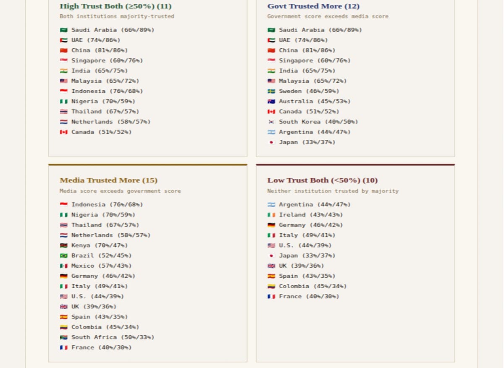Click the Mexico flag icon
Image resolution: width=504 pixels, height=368 pixels.
63,266
